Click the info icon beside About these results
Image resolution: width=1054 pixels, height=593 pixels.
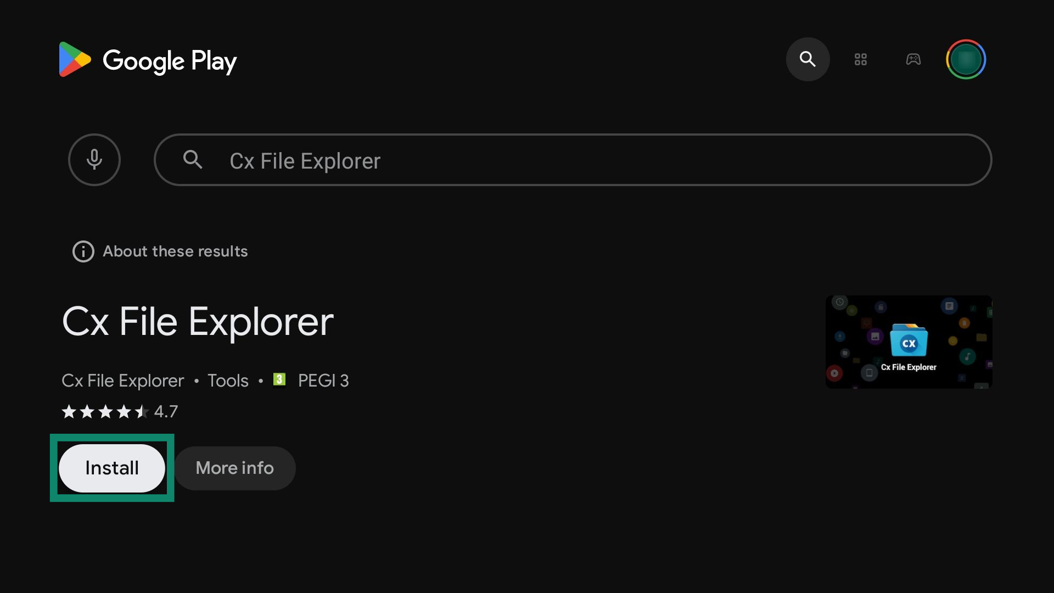pyautogui.click(x=83, y=251)
